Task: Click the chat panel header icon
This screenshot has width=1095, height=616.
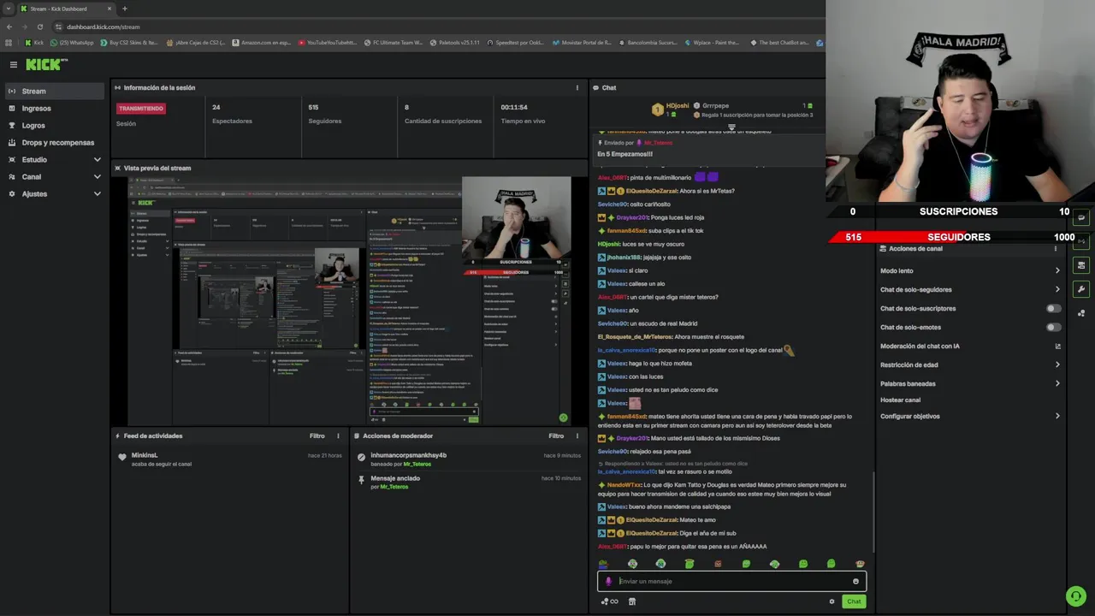Action: [595, 87]
